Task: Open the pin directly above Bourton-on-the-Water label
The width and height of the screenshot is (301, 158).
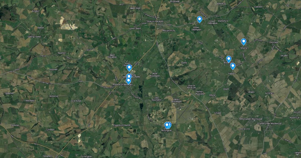Action: click(128, 81)
